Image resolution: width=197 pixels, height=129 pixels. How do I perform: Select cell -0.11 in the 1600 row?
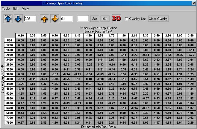191,50
